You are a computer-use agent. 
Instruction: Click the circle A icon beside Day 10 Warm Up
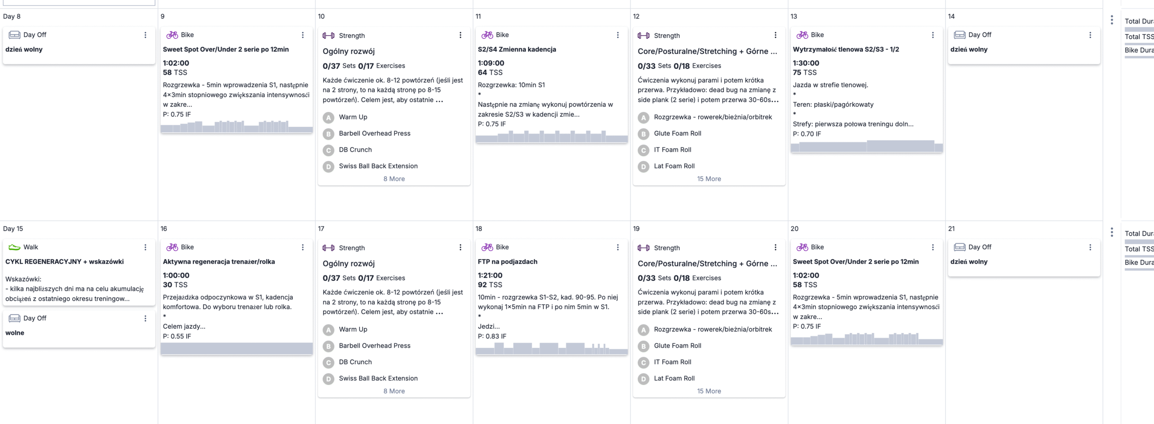[x=329, y=117]
